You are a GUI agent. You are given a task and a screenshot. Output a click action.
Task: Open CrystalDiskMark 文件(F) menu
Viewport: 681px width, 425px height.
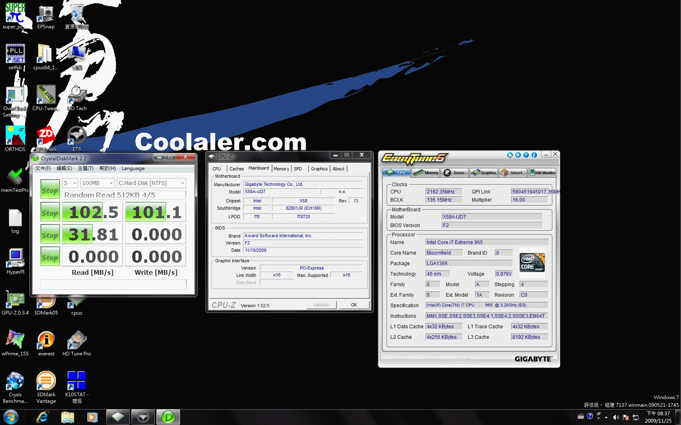[x=43, y=168]
